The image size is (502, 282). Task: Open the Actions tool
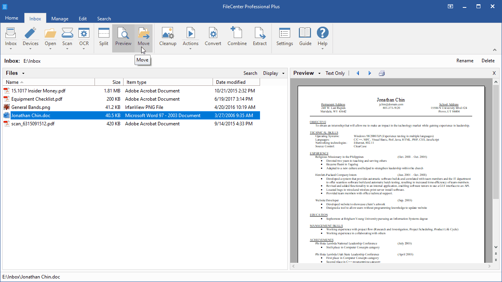click(x=191, y=33)
